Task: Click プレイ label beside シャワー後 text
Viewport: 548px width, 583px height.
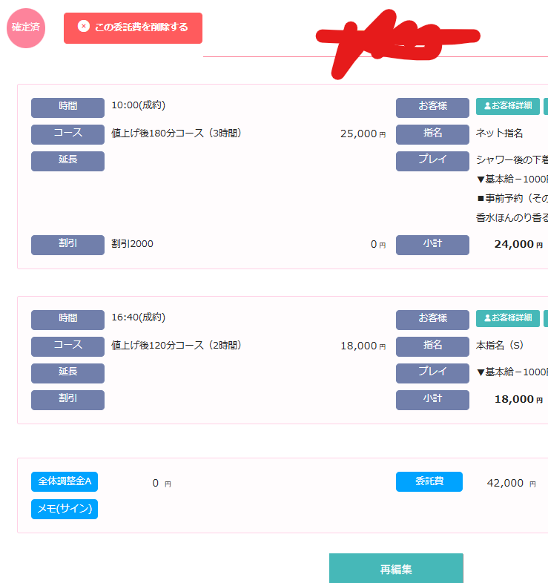Action: coord(432,161)
